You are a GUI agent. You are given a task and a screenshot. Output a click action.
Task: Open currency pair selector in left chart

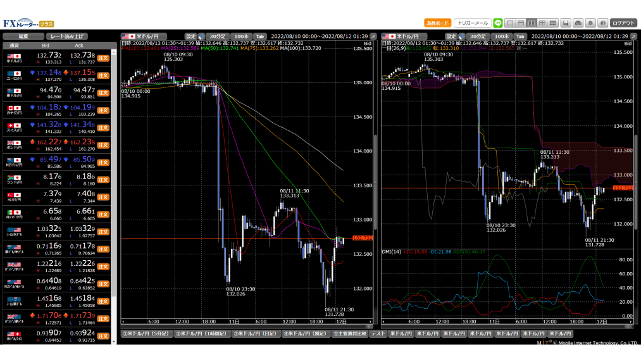pyautogui.click(x=145, y=37)
